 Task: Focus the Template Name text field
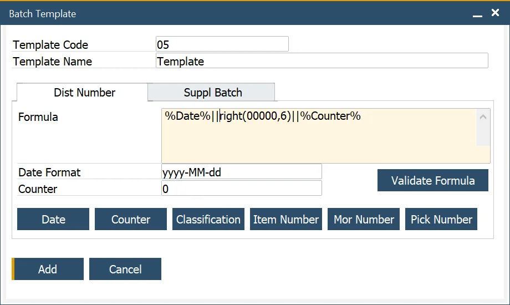(x=322, y=62)
